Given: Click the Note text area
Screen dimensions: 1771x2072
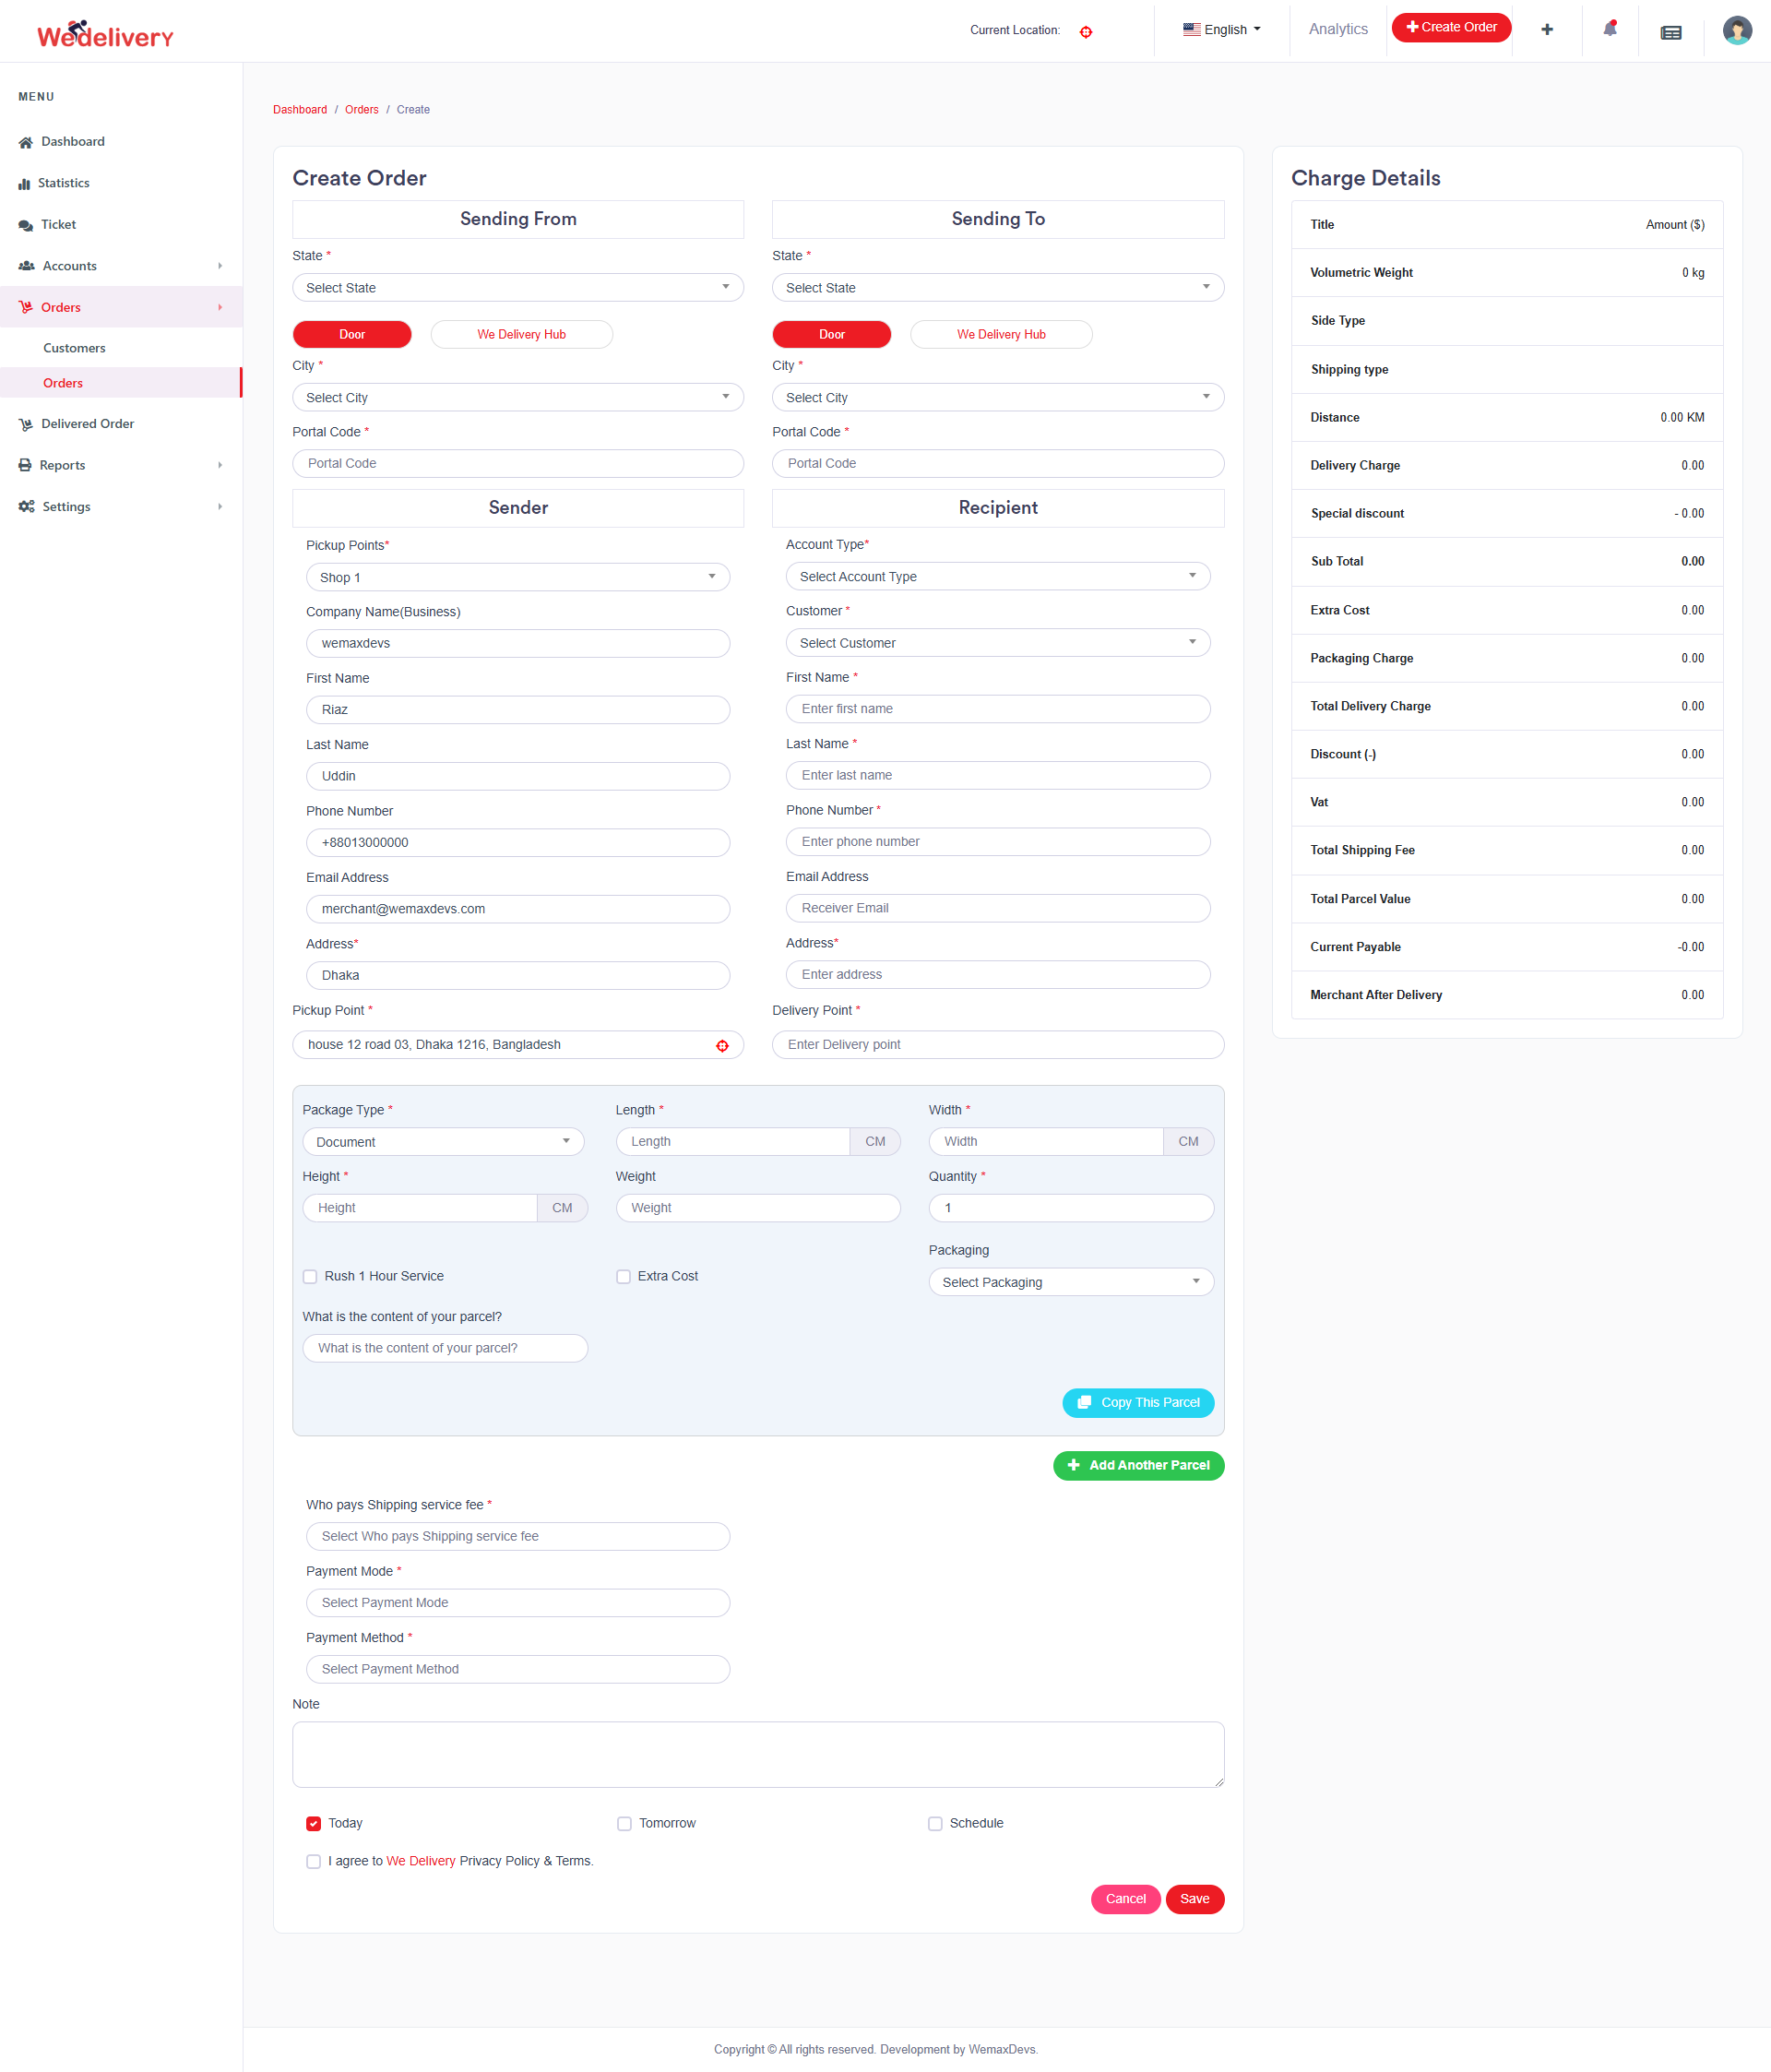Looking at the screenshot, I should click(x=757, y=1755).
